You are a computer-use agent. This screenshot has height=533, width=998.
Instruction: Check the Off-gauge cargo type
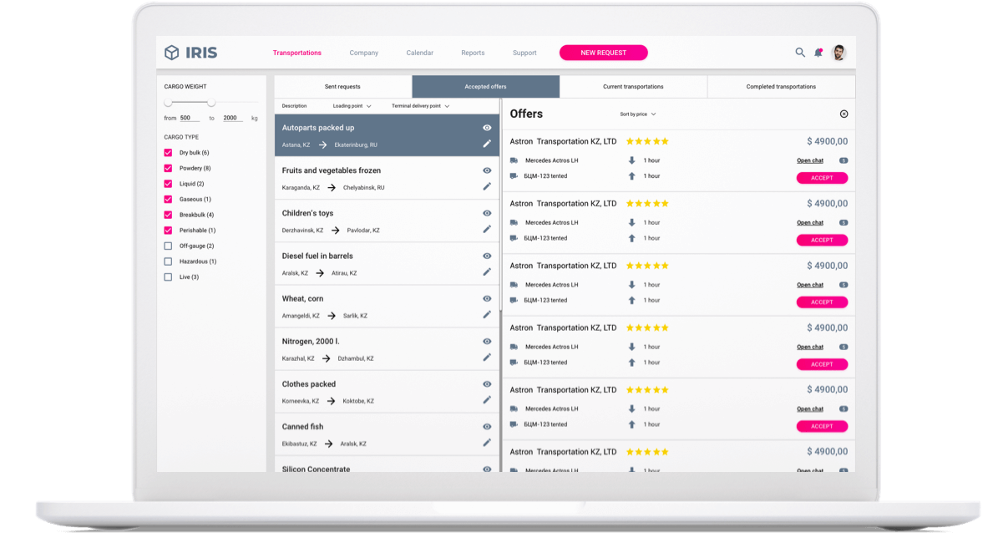169,246
